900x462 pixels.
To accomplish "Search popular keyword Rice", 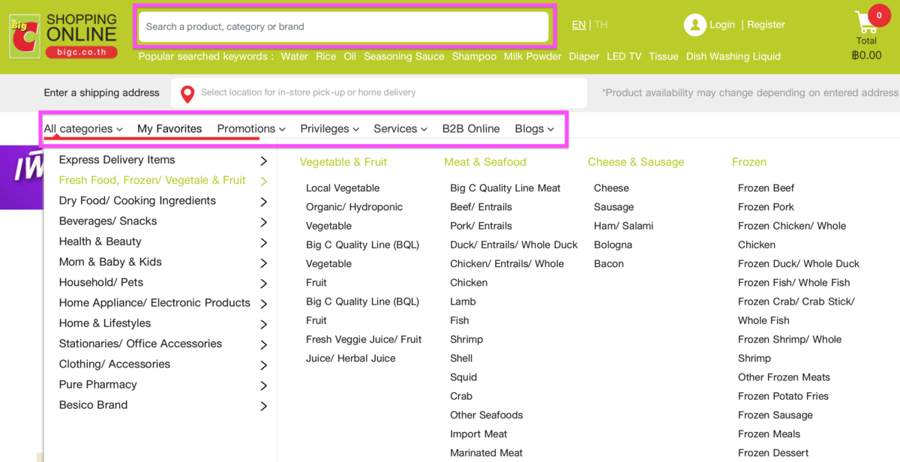I will click(326, 56).
